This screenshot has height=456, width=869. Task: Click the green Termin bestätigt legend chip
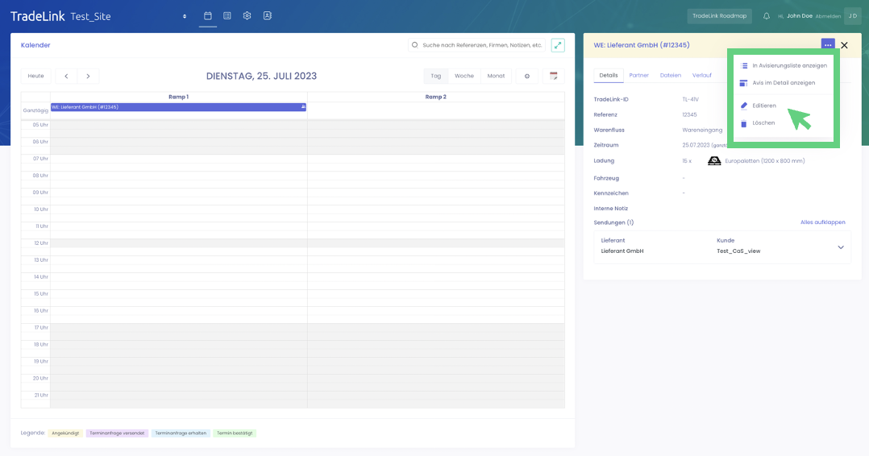(235, 433)
